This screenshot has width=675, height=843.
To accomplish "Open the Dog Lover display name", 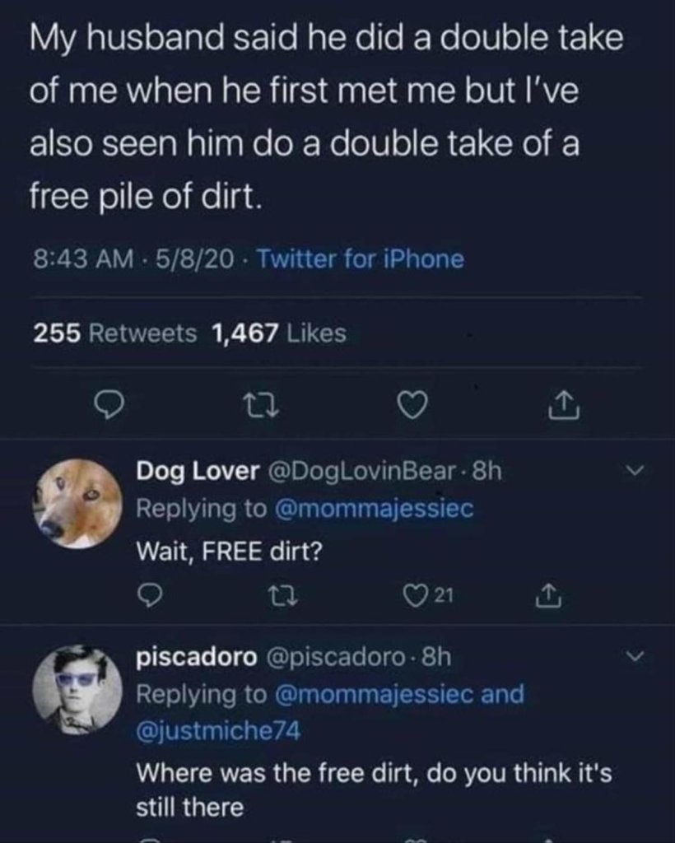I will point(195,472).
